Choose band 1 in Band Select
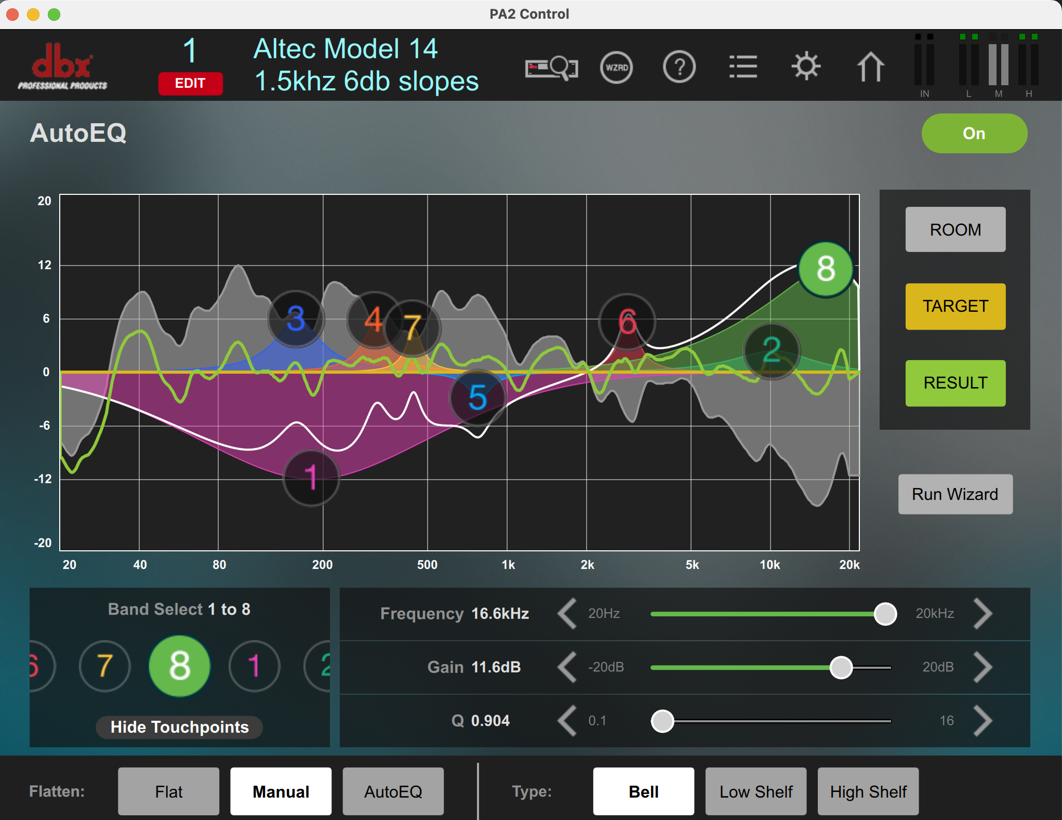Screen dimensions: 1062x820 (254, 666)
